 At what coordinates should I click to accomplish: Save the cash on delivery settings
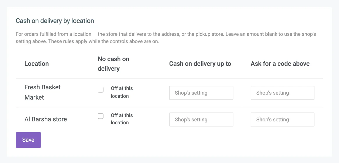(28, 140)
